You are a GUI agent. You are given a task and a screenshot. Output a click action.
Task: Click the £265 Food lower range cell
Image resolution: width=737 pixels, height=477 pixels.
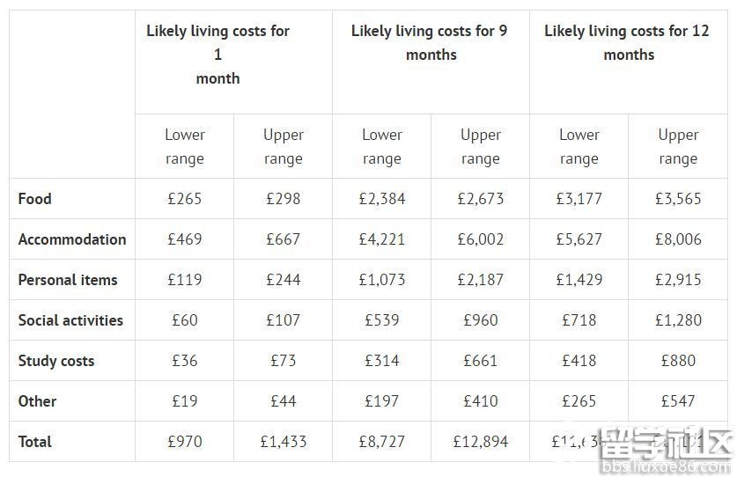(184, 199)
